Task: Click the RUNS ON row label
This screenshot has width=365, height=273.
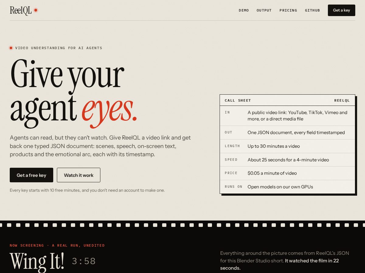Action: pos(234,187)
